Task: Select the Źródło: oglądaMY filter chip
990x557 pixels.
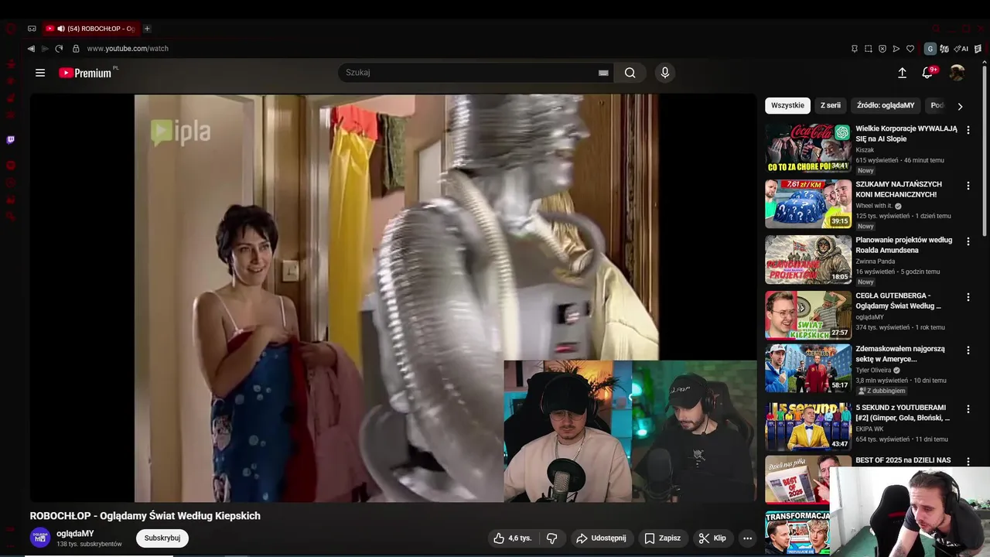Action: [886, 105]
